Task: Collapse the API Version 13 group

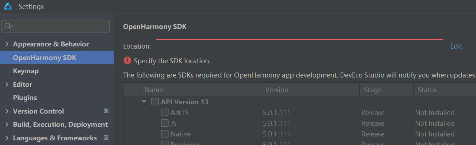Action: 144,102
